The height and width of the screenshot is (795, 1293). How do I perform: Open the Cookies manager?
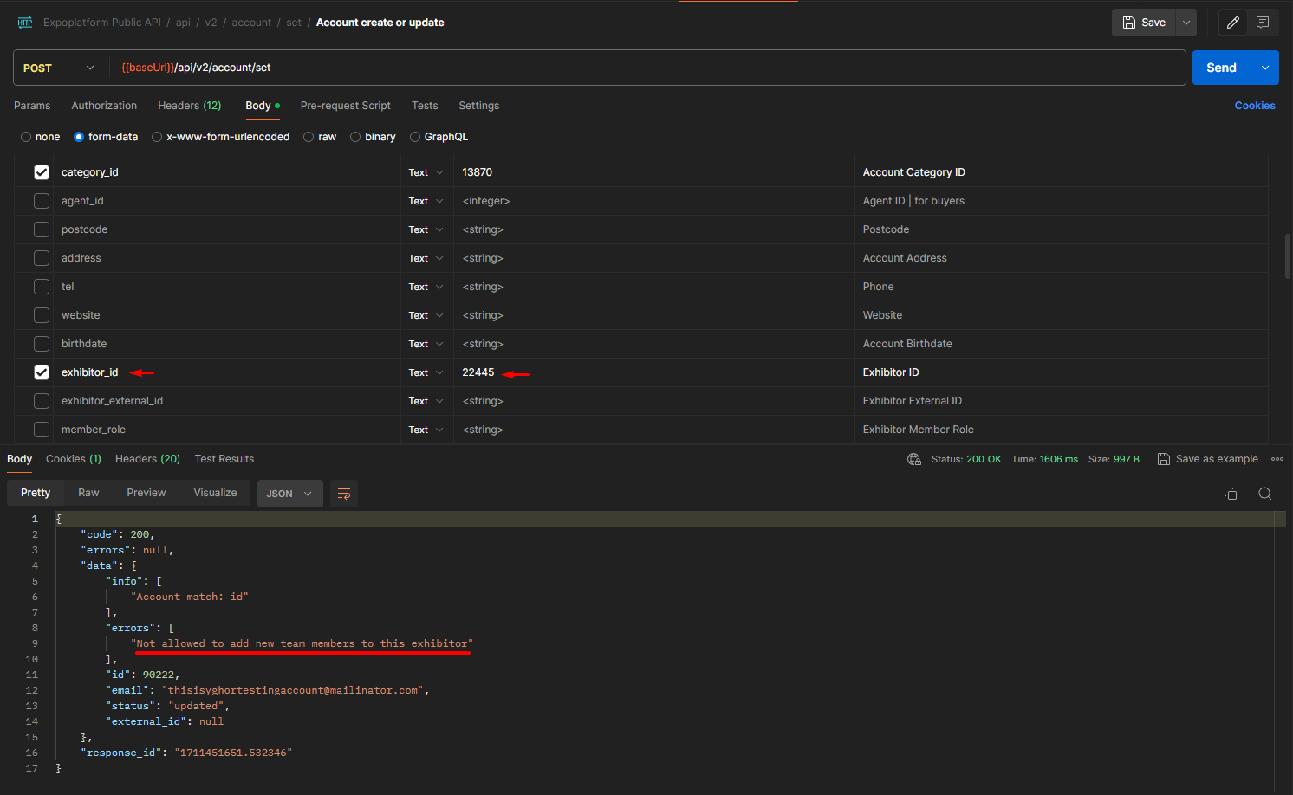pos(1254,105)
